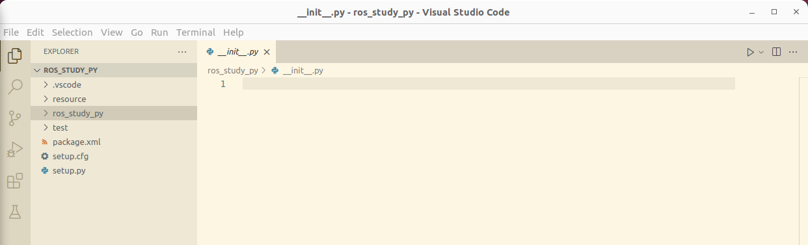Open setup.cfg file
The image size is (808, 245).
click(x=114, y=156)
